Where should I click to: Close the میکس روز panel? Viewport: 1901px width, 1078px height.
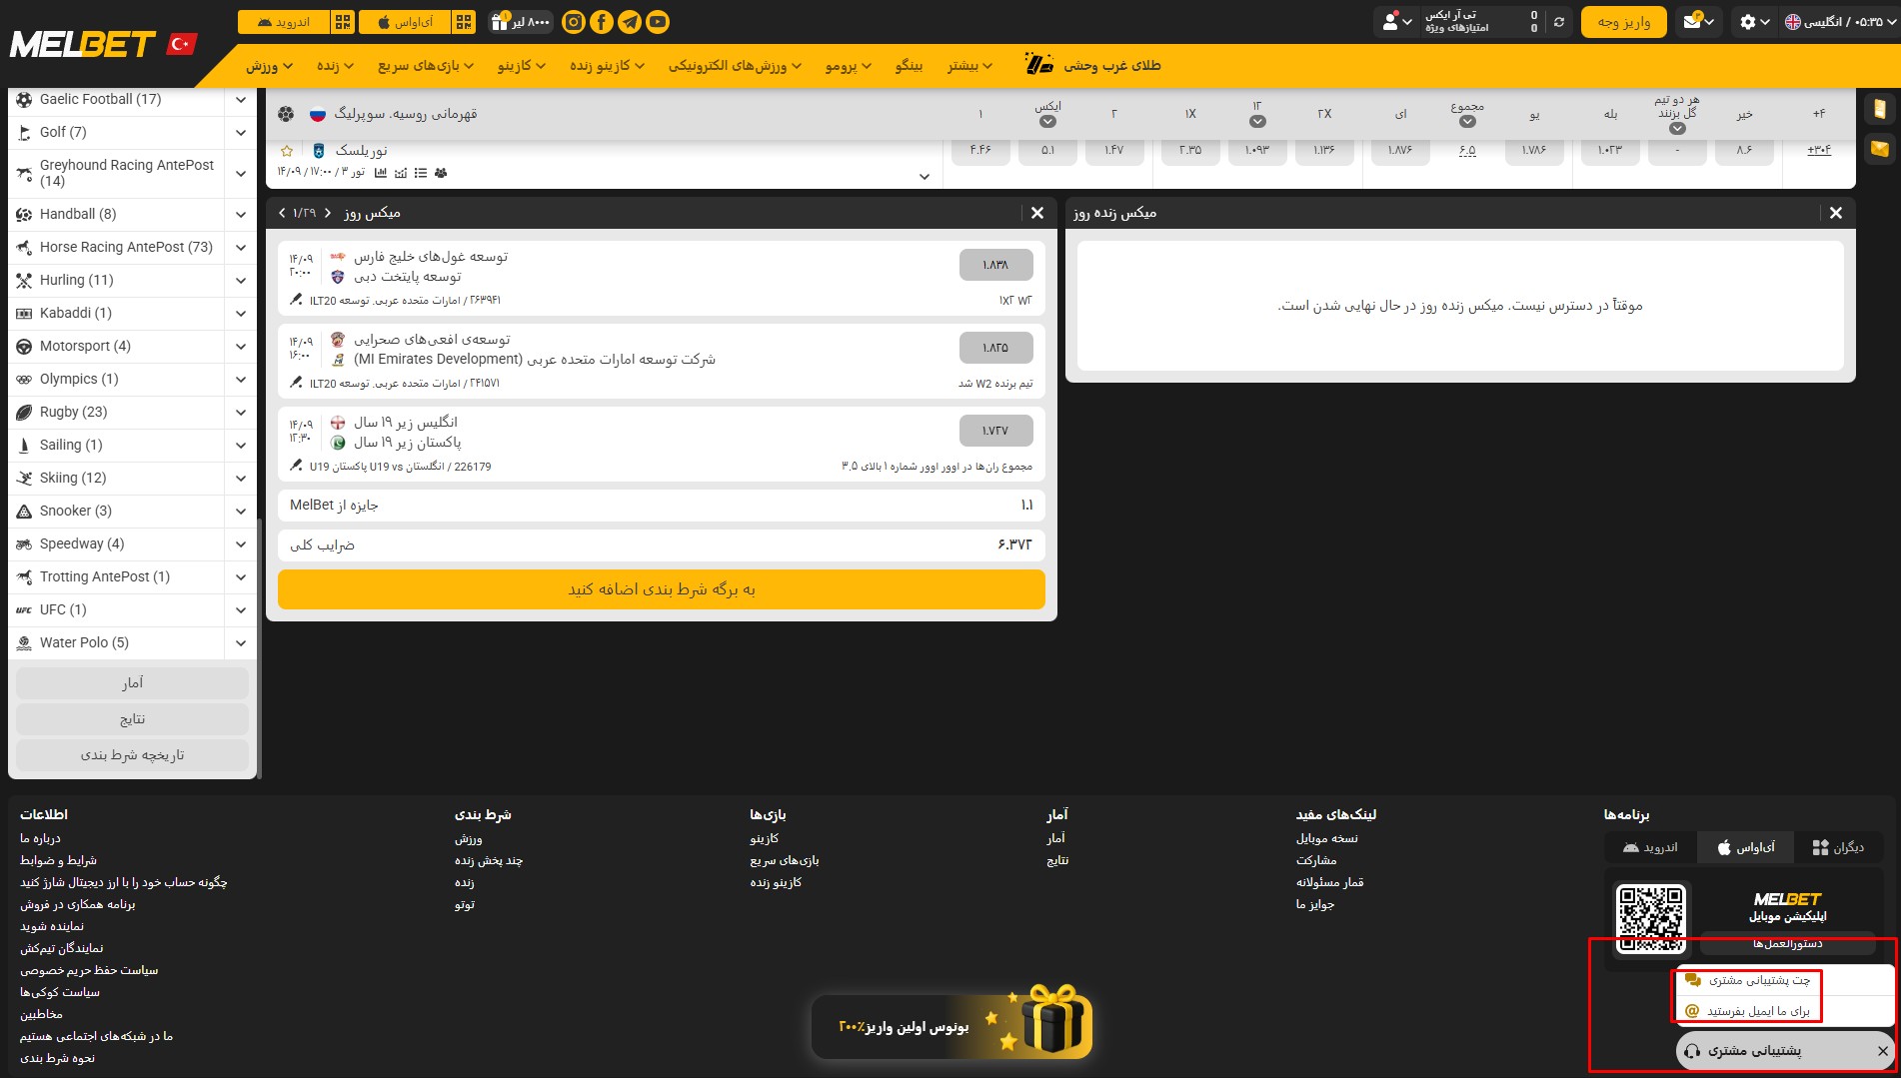[1037, 213]
